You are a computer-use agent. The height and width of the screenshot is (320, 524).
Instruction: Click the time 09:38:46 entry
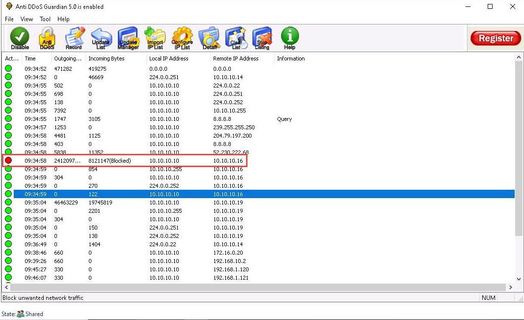tap(35, 253)
